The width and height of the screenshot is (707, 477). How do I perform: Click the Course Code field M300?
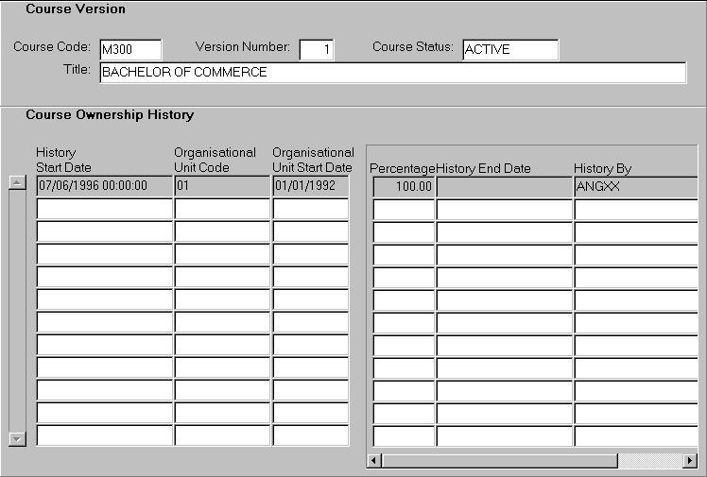coord(130,49)
